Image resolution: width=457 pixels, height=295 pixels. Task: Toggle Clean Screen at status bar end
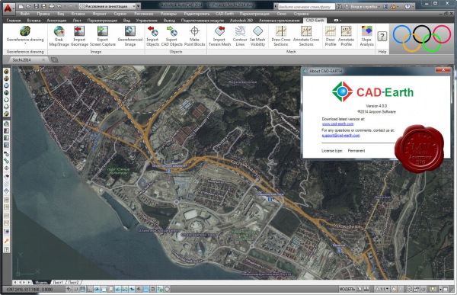click(446, 289)
